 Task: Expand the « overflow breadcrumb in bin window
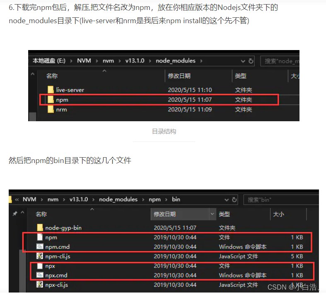17,200
